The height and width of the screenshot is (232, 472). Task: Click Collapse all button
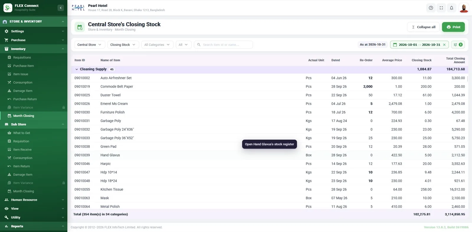[x=423, y=27]
